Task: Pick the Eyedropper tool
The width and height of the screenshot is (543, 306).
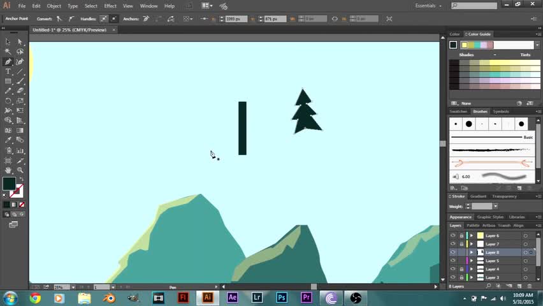Action: click(x=8, y=140)
